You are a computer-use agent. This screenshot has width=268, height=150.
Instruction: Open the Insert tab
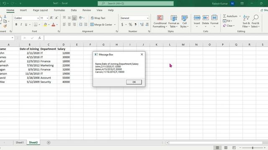coord(23,10)
